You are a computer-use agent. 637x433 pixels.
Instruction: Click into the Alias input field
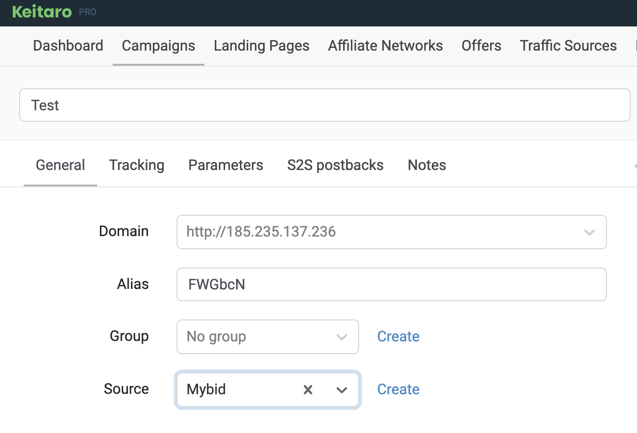tap(391, 284)
